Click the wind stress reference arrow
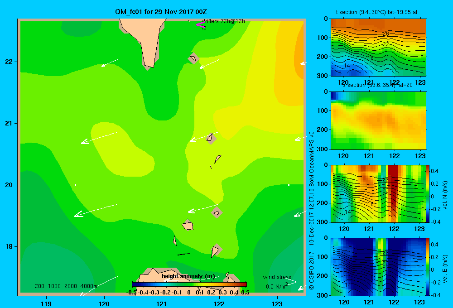Screen dimensions: 453x308 [x=279, y=282]
